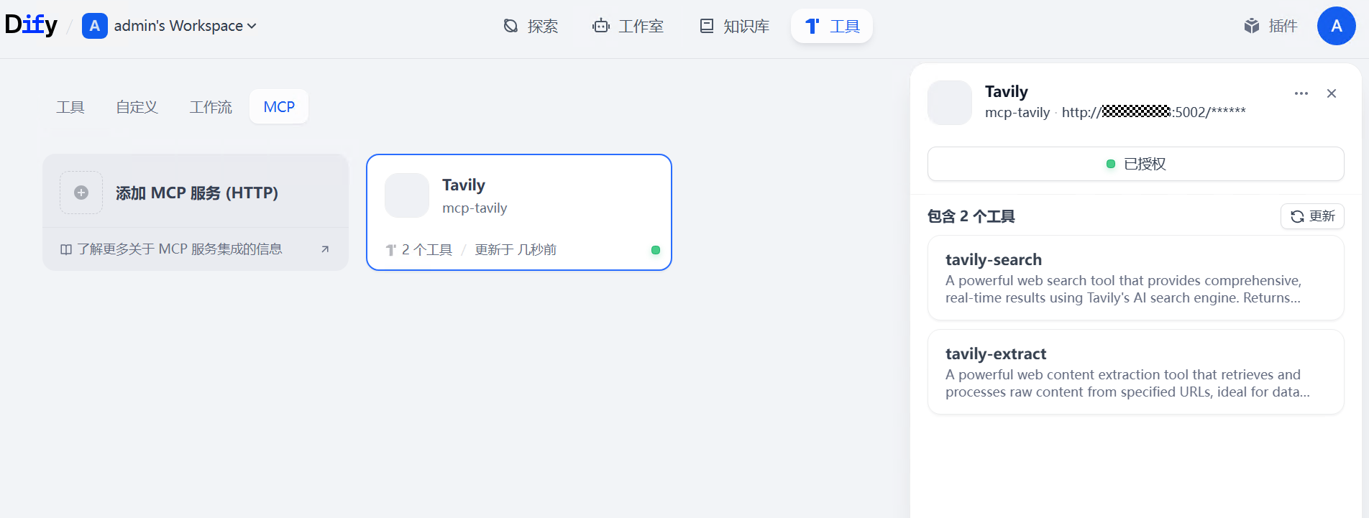1369x518 pixels.
Task: Click the green status dot on Tavily card
Action: [x=656, y=250]
